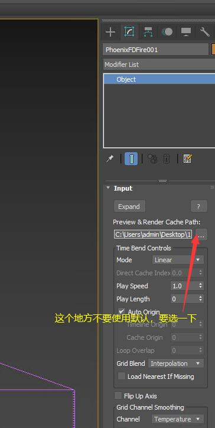This screenshot has height=428, width=215.
Task: Click the Input rollout grip handle
Action: pos(212,188)
